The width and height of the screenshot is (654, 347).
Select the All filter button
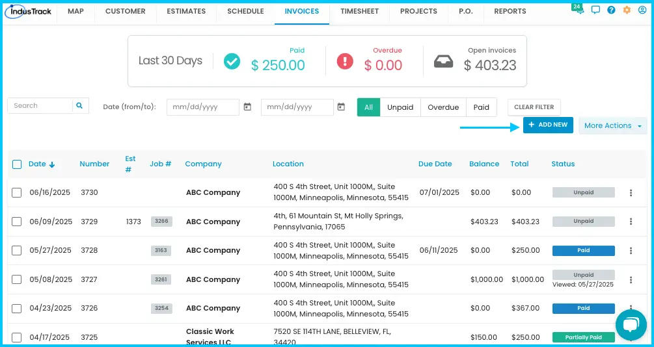click(369, 107)
